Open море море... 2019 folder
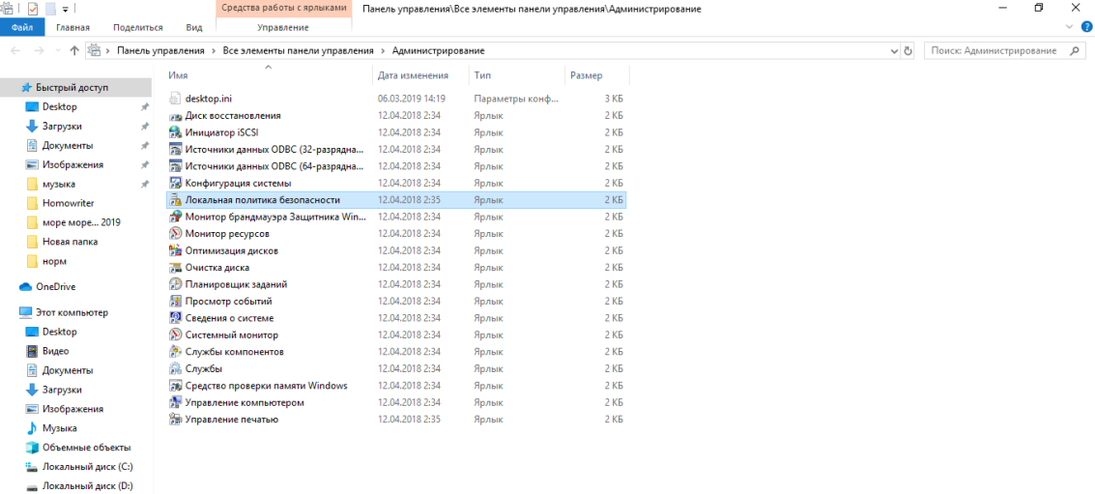Viewport: 1095px width, 494px height. click(75, 223)
